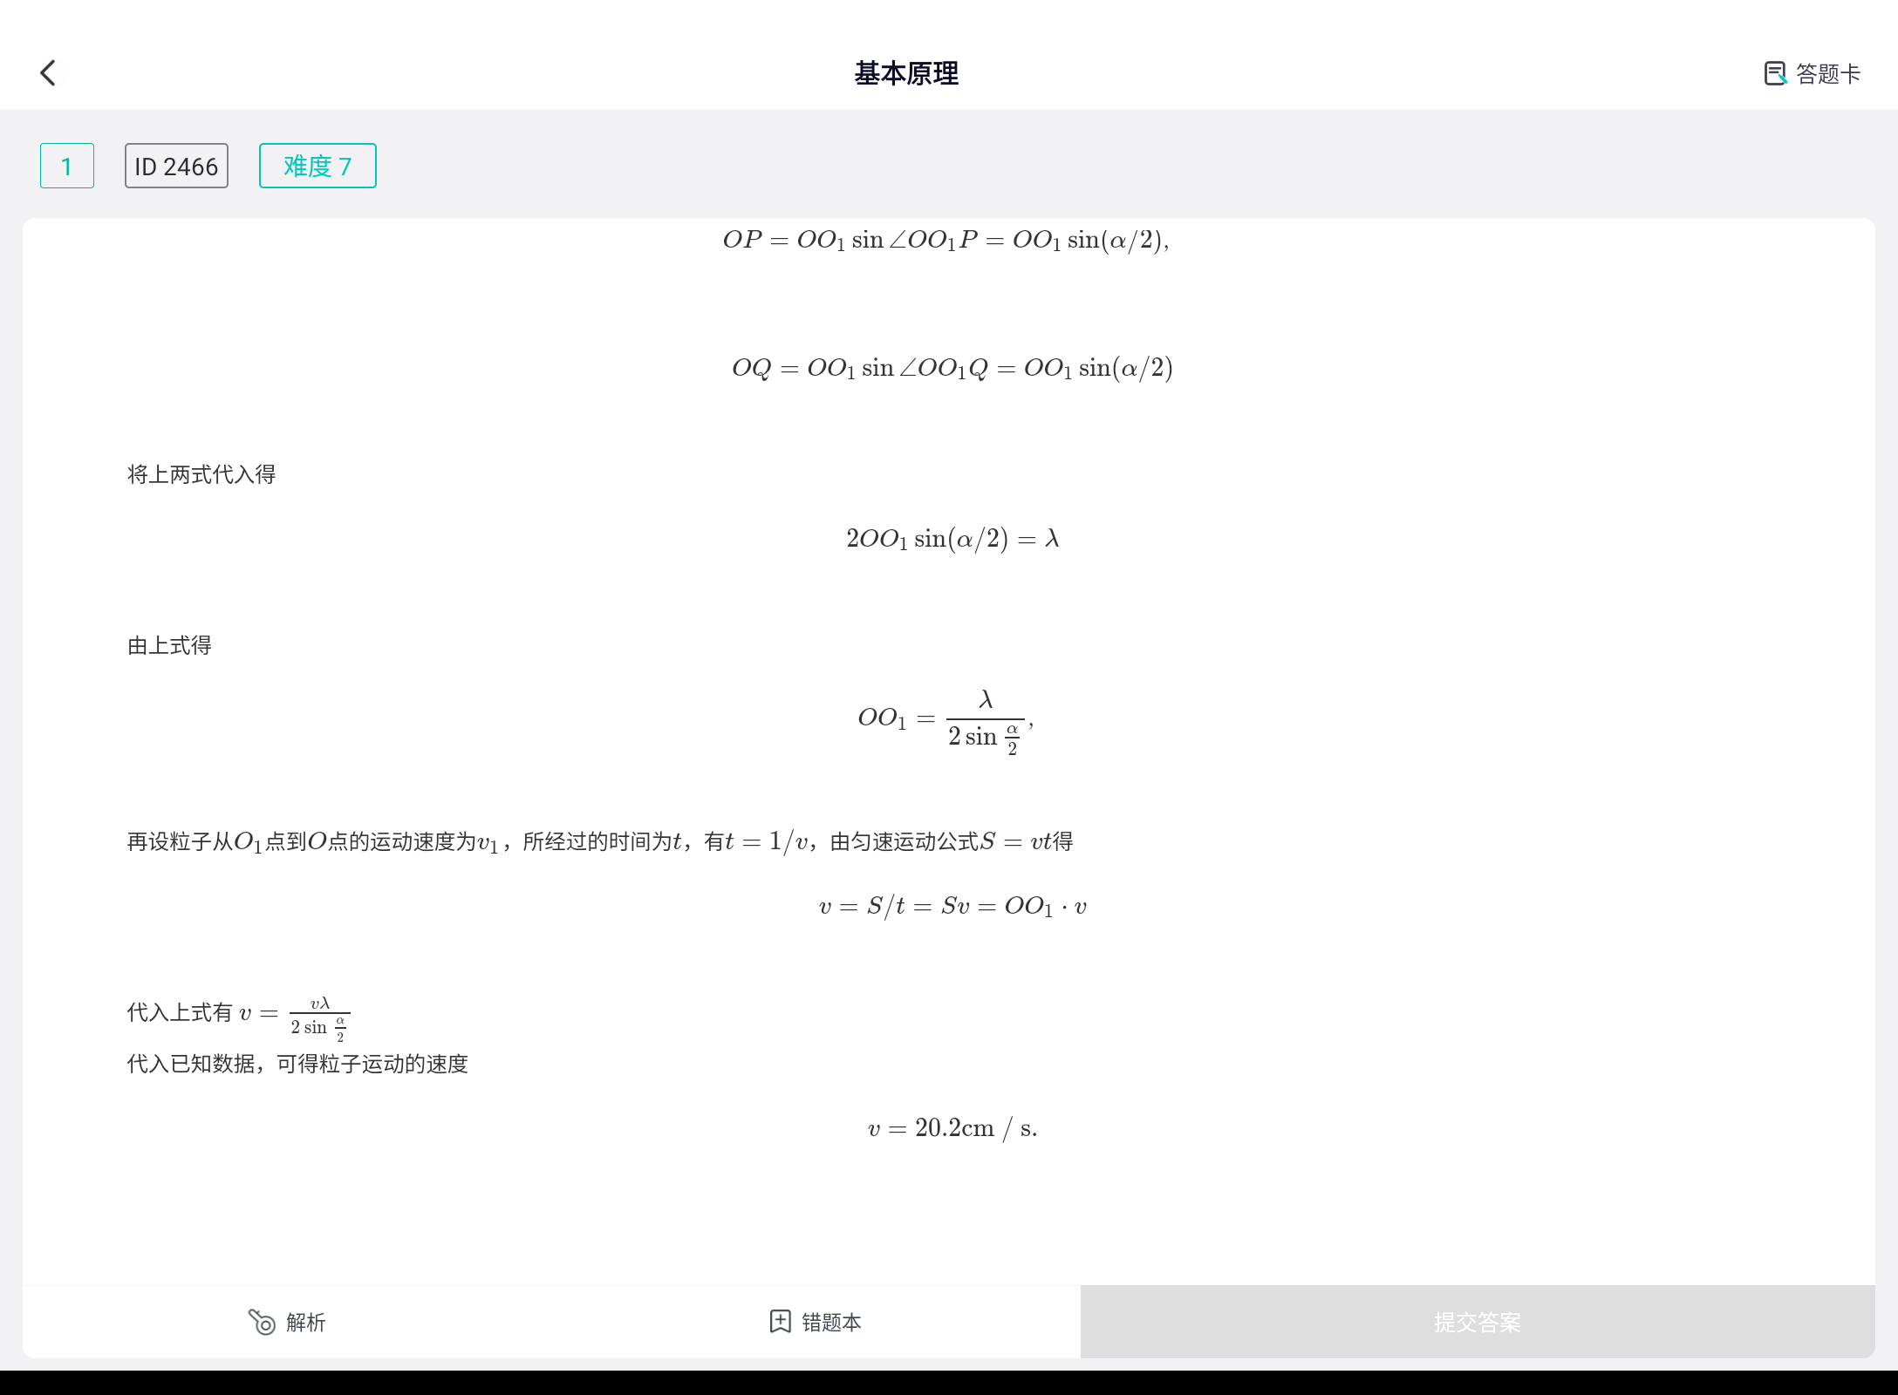Select question number 1 box
This screenshot has height=1395, width=1898.
67,166
